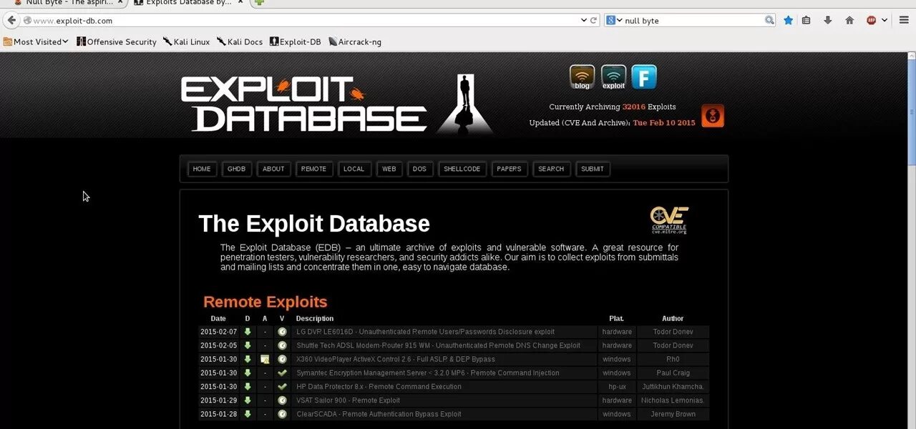Click the Remote Exploits heading
The width and height of the screenshot is (916, 429).
(x=265, y=302)
